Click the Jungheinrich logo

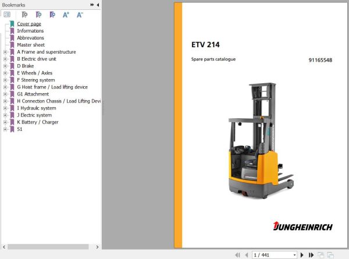(x=303, y=226)
